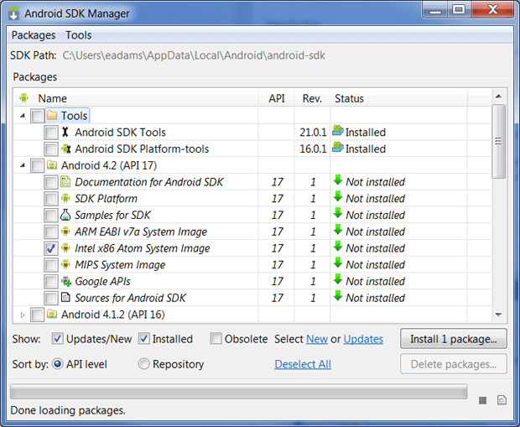Click the Sources for Android SDK icon

(x=65, y=298)
